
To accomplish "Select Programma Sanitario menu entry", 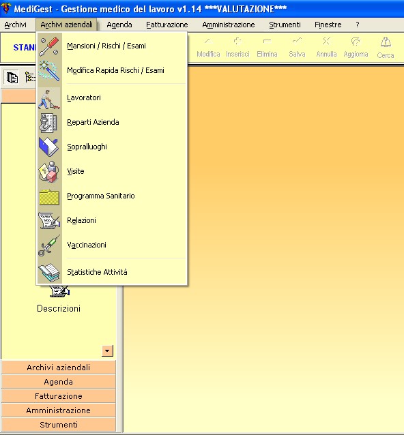I will coord(112,196).
